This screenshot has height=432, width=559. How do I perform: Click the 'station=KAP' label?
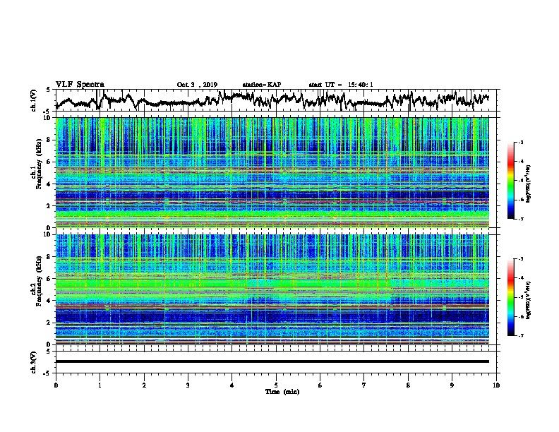click(x=262, y=85)
